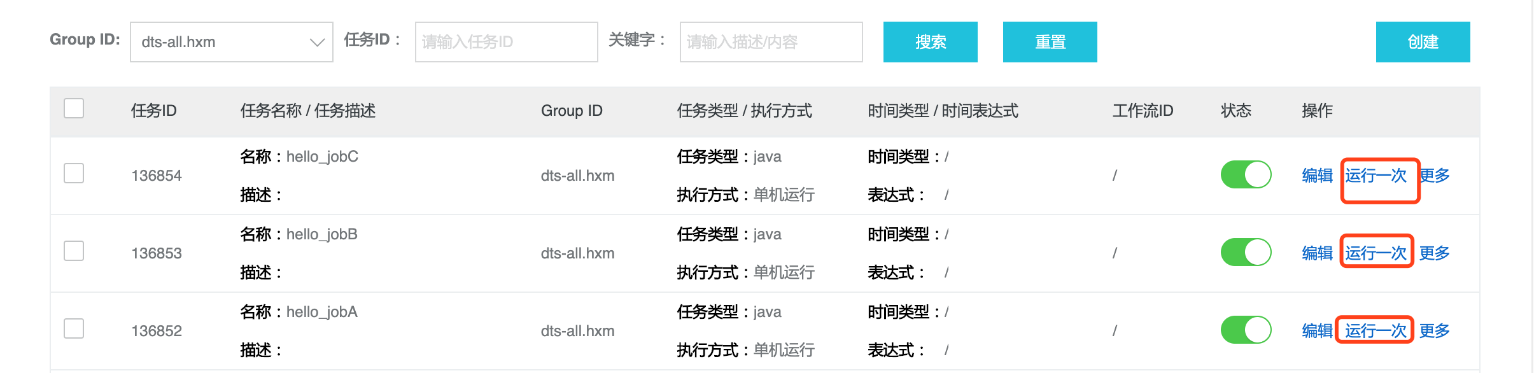The image size is (1534, 373).
Task: Toggle status switch for hello_jobA
Action: (1246, 330)
